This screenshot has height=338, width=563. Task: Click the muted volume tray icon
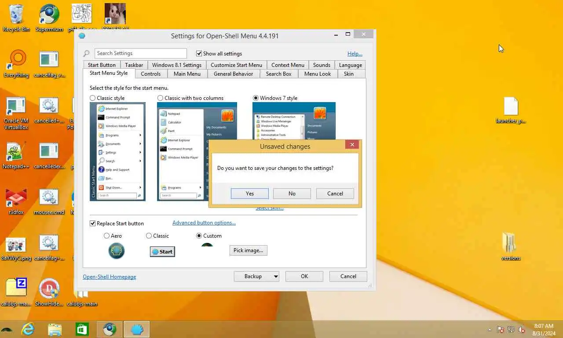(522, 329)
